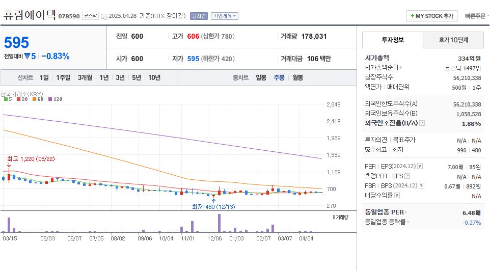Click the help icon next to 외국인소진율(B/A)
The height and width of the screenshot is (271, 490).
[x=422, y=123]
